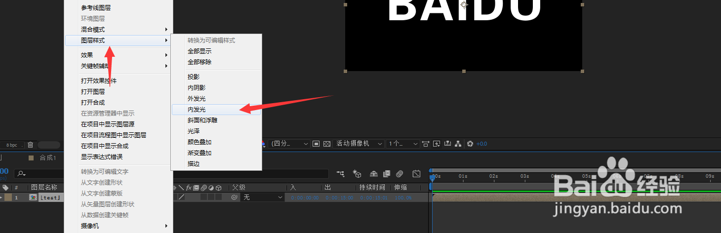Select 在项目中显示合成 entry
This screenshot has height=233, width=721.
pos(119,146)
